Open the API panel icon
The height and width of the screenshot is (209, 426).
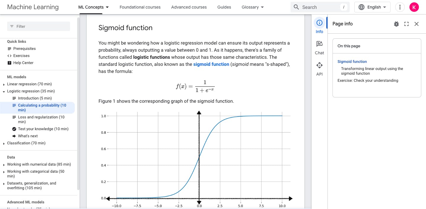[319, 65]
